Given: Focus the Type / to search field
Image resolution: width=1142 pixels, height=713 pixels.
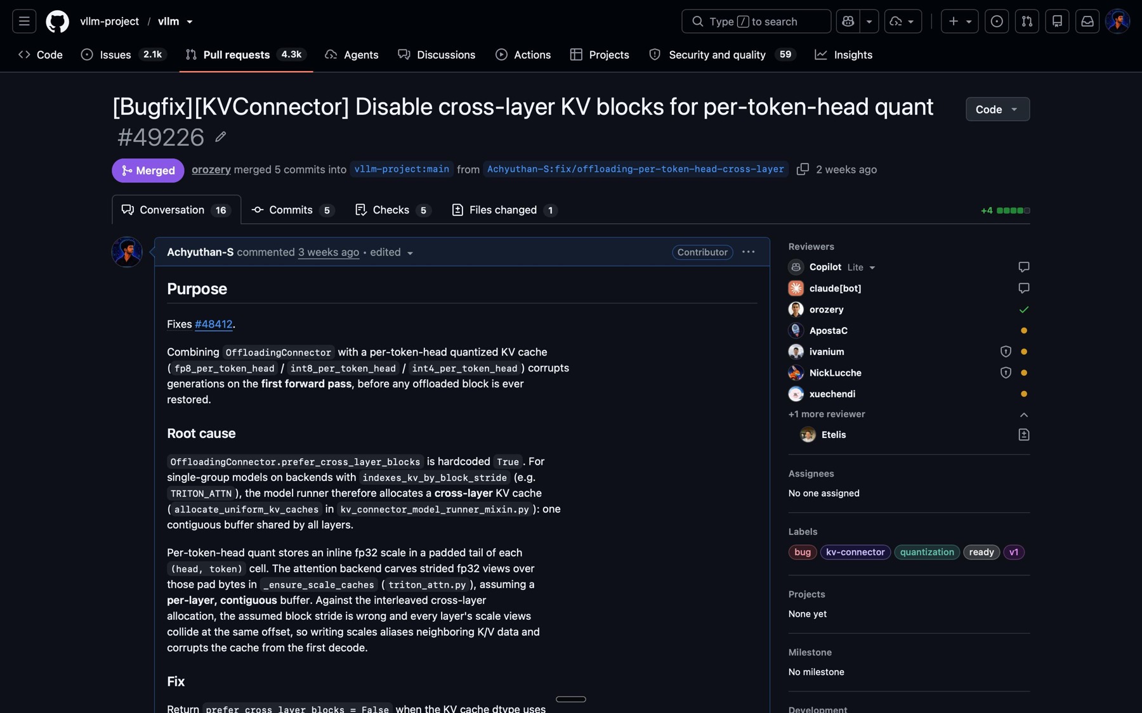Looking at the screenshot, I should [756, 21].
